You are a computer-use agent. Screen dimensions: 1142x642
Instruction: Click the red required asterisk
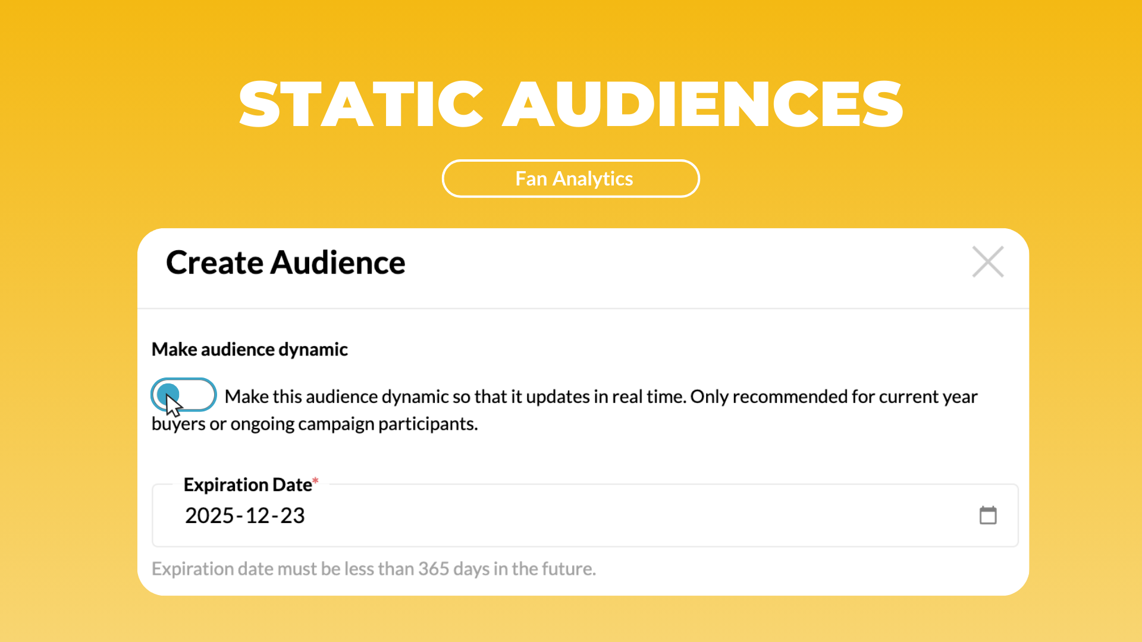316,480
